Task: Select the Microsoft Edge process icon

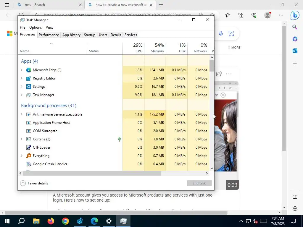Action: pos(29,70)
